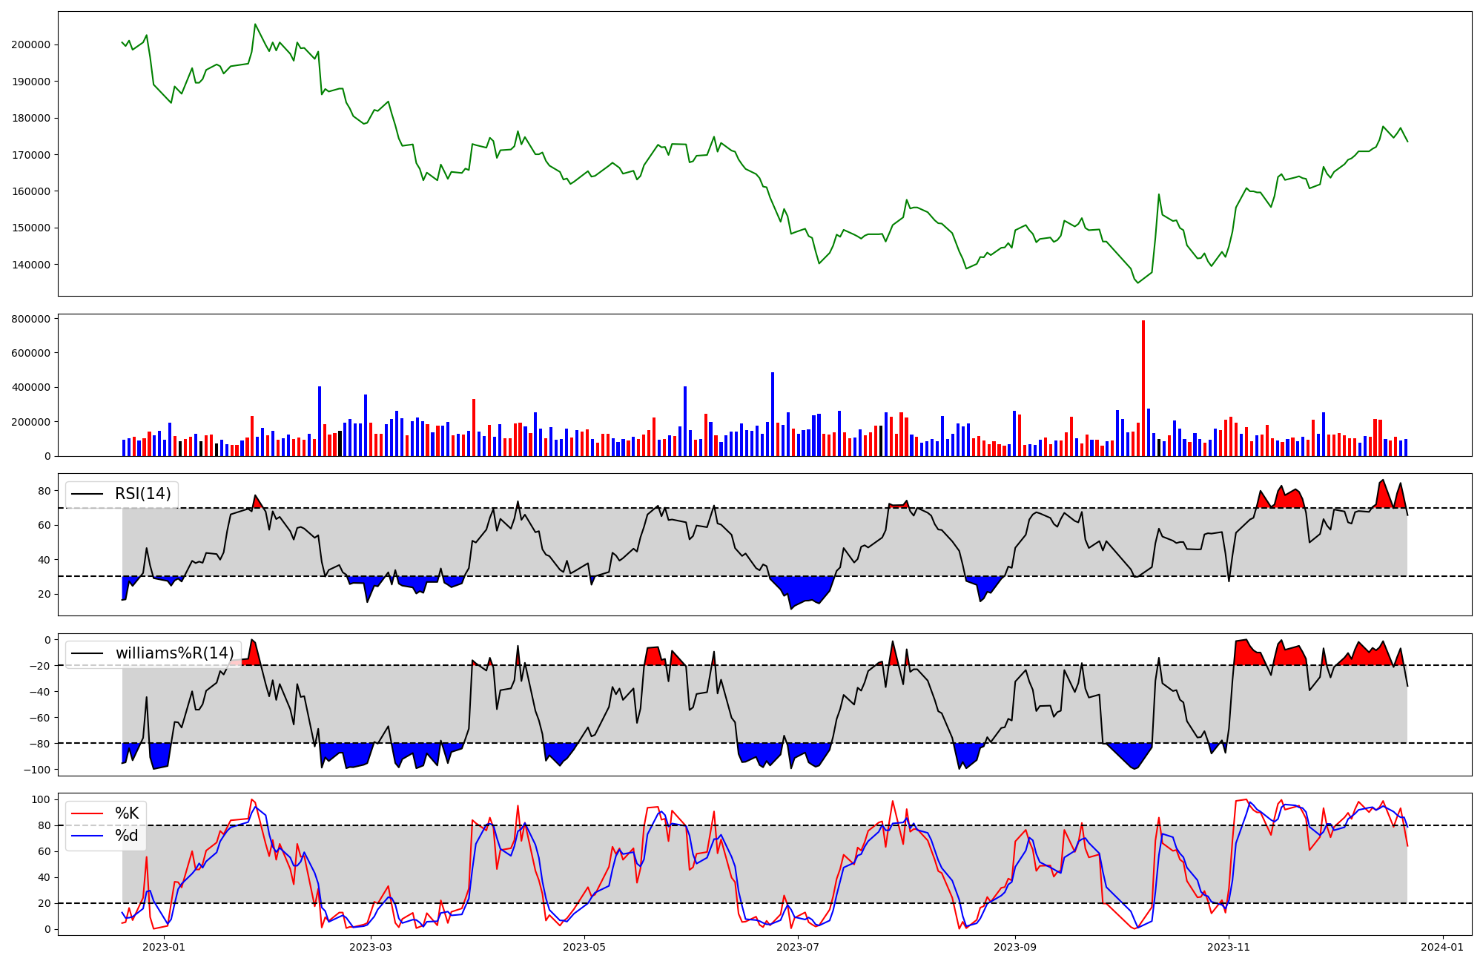Click the black RSI legend line sample
1483x964 pixels.
pos(87,494)
